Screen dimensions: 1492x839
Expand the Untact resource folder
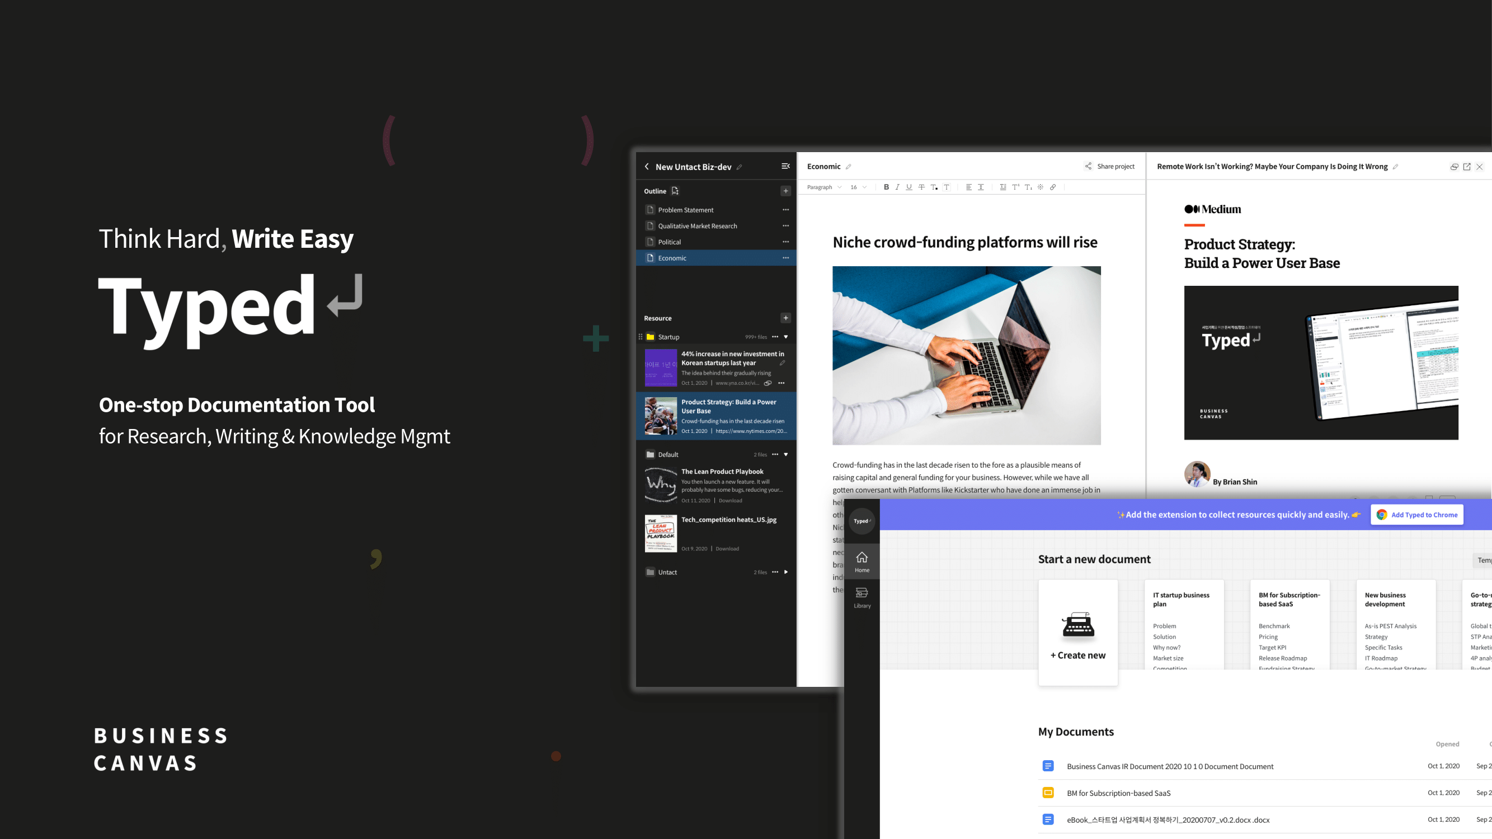(786, 572)
